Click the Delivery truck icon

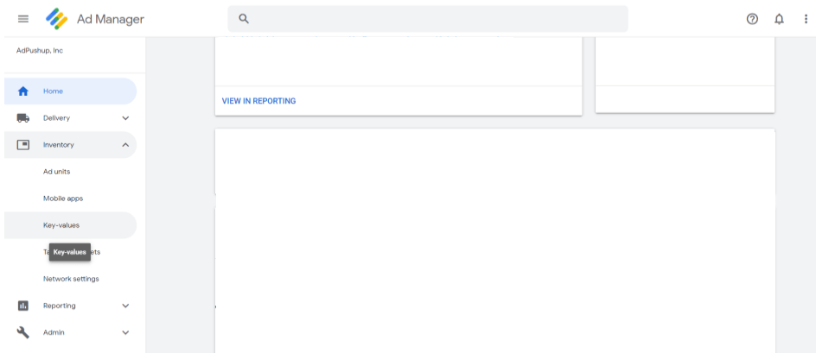pyautogui.click(x=23, y=118)
